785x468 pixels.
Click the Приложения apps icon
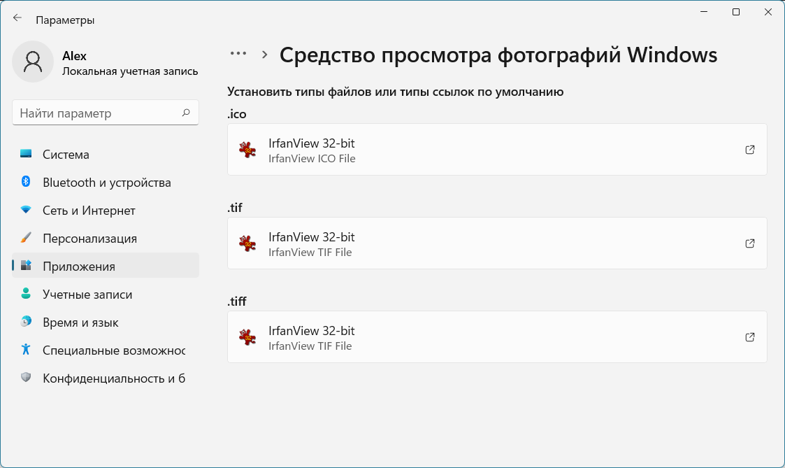26,265
